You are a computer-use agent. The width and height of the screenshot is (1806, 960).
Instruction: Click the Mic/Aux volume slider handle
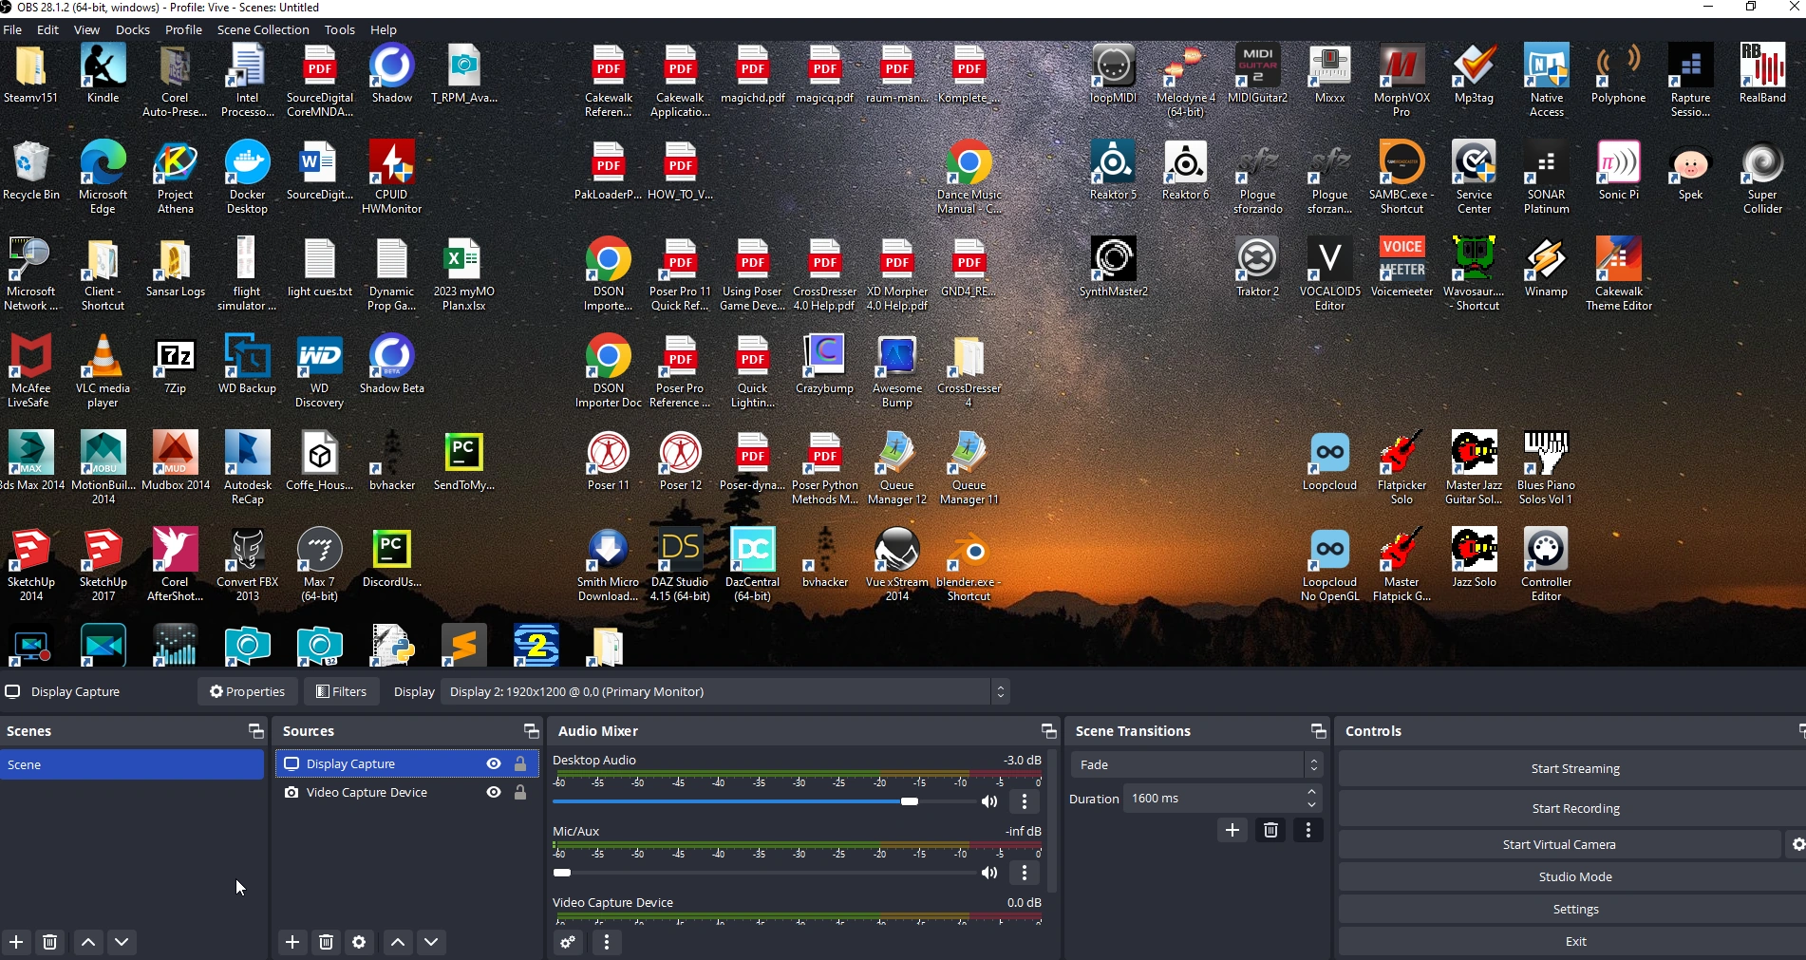point(562,873)
